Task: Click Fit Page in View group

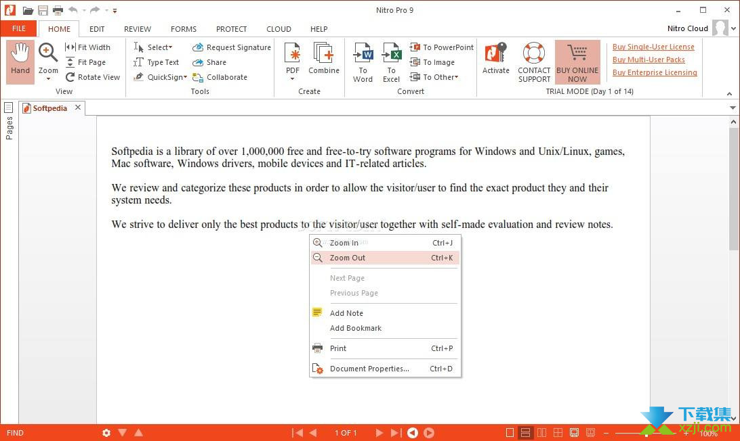Action: pos(86,62)
